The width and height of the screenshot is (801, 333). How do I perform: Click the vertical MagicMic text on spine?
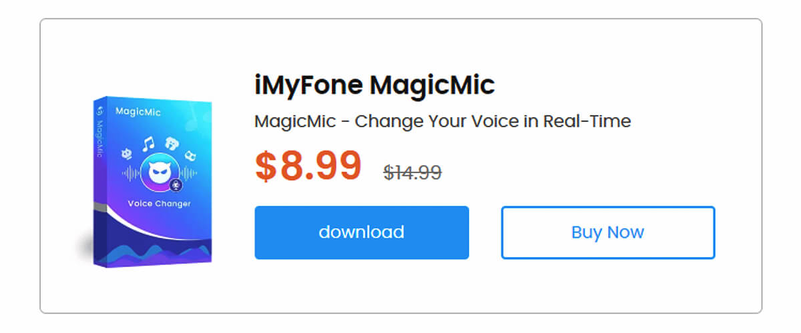coord(99,136)
